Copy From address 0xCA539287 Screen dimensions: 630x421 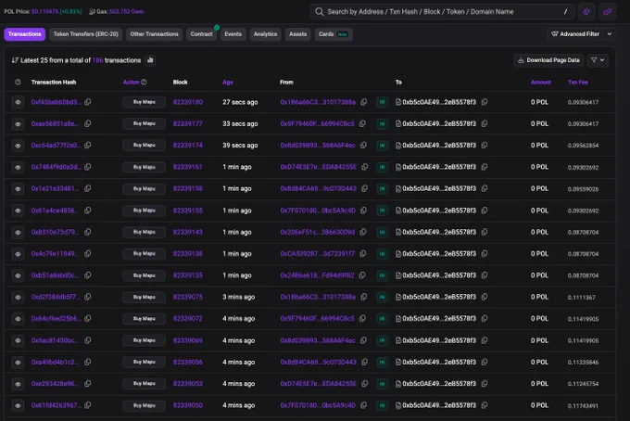(363, 254)
